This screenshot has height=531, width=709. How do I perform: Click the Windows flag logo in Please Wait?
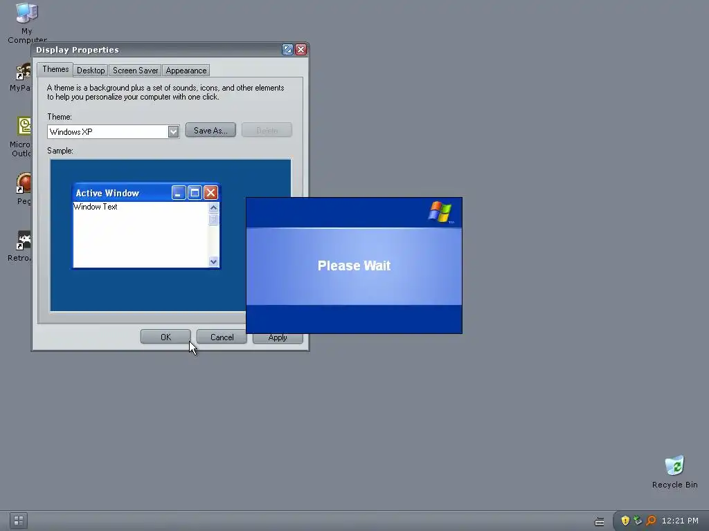[x=440, y=212]
